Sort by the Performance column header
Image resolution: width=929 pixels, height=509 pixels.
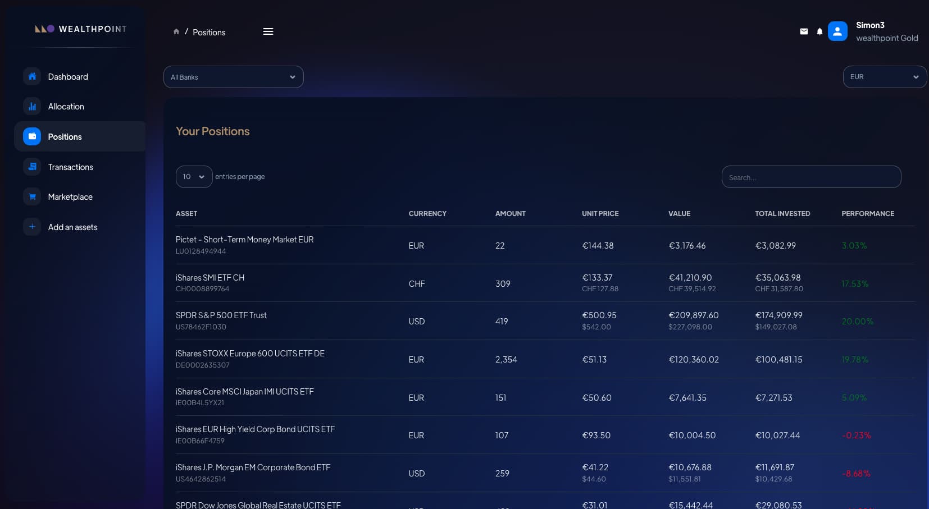[867, 214]
